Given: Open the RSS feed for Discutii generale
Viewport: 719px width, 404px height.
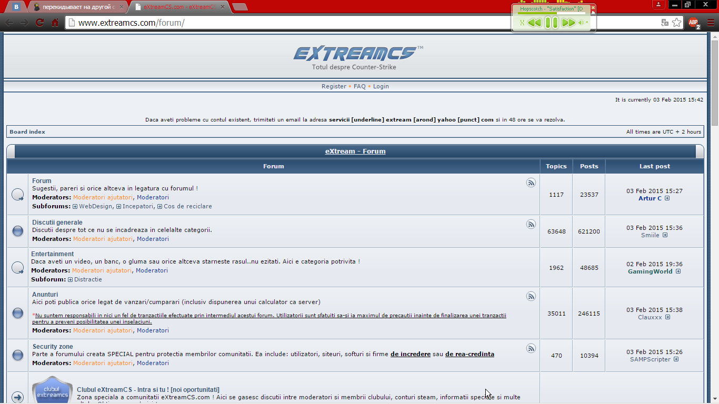Looking at the screenshot, I should point(531,224).
